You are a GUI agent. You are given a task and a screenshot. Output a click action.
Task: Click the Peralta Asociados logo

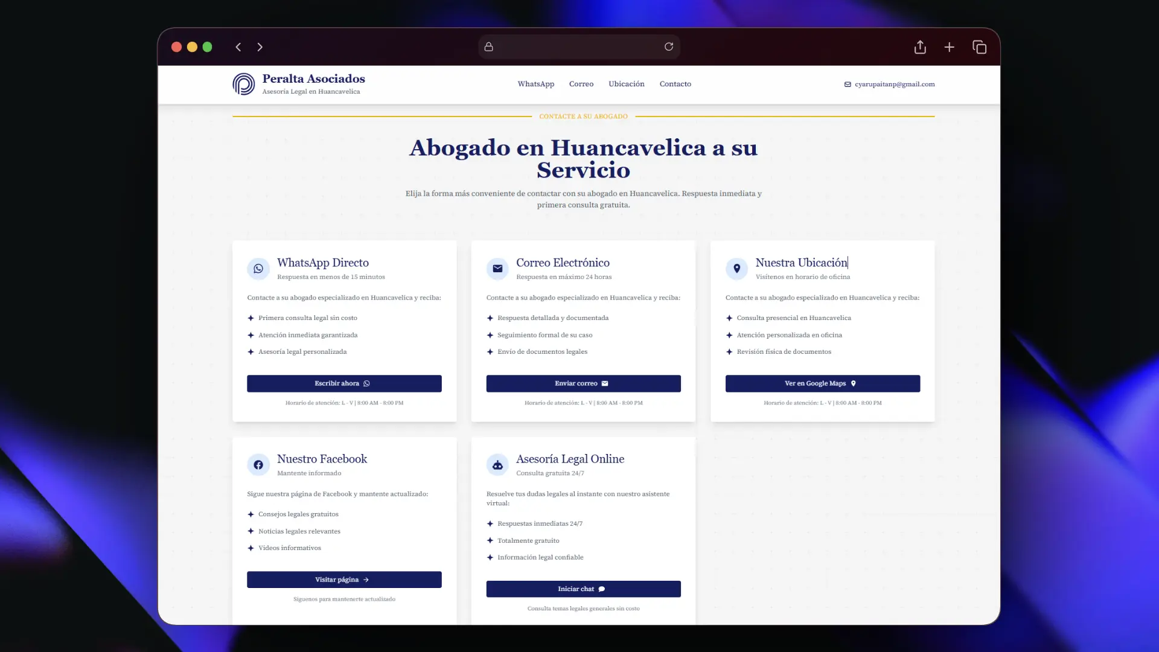tap(243, 84)
